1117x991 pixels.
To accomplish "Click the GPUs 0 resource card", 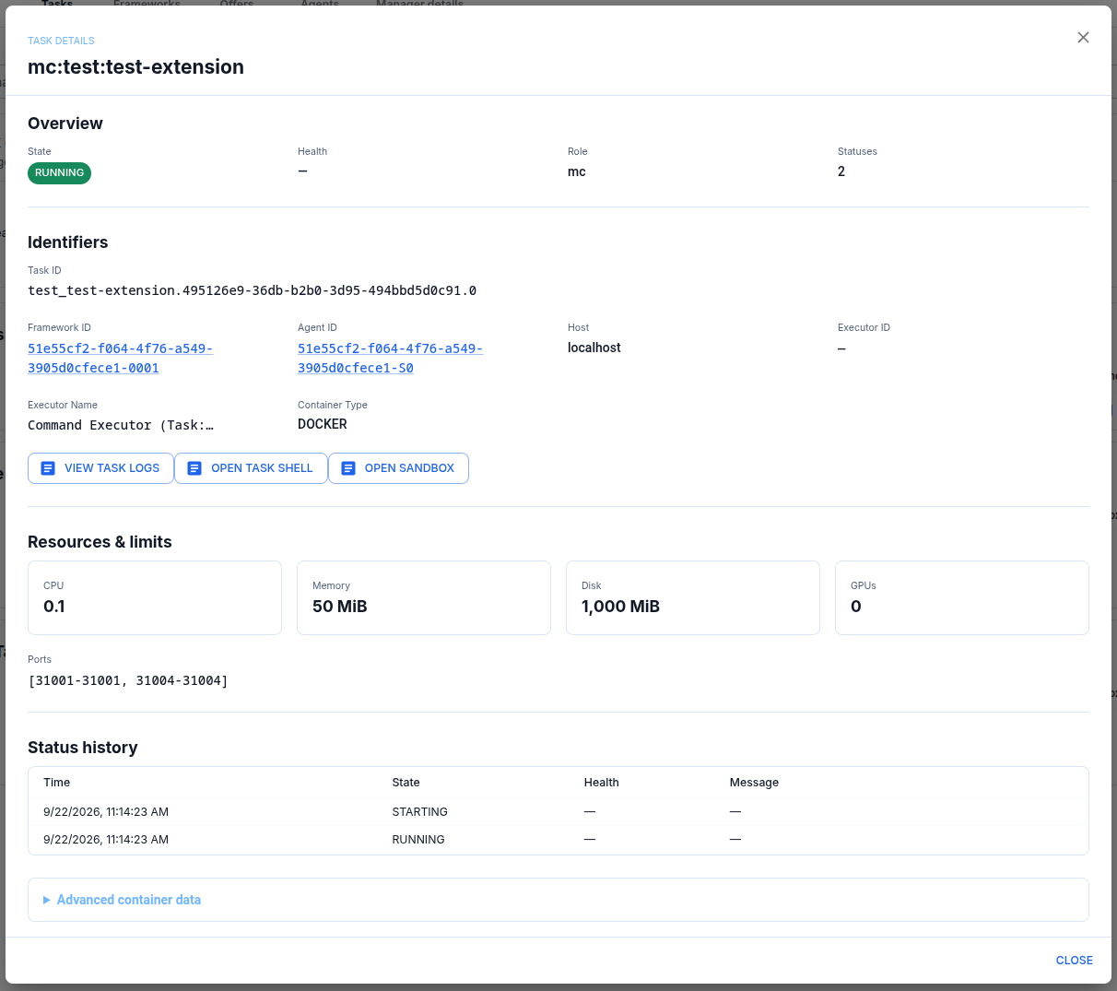I will 962,597.
